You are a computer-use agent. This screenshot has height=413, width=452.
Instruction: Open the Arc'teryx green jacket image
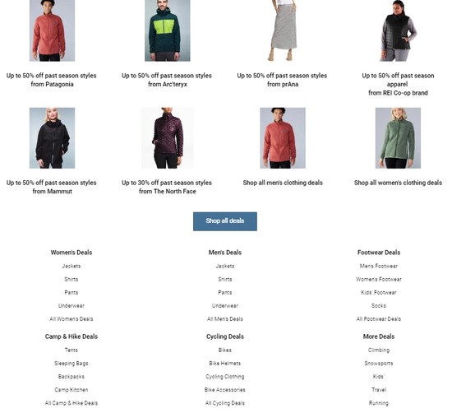coord(167,30)
